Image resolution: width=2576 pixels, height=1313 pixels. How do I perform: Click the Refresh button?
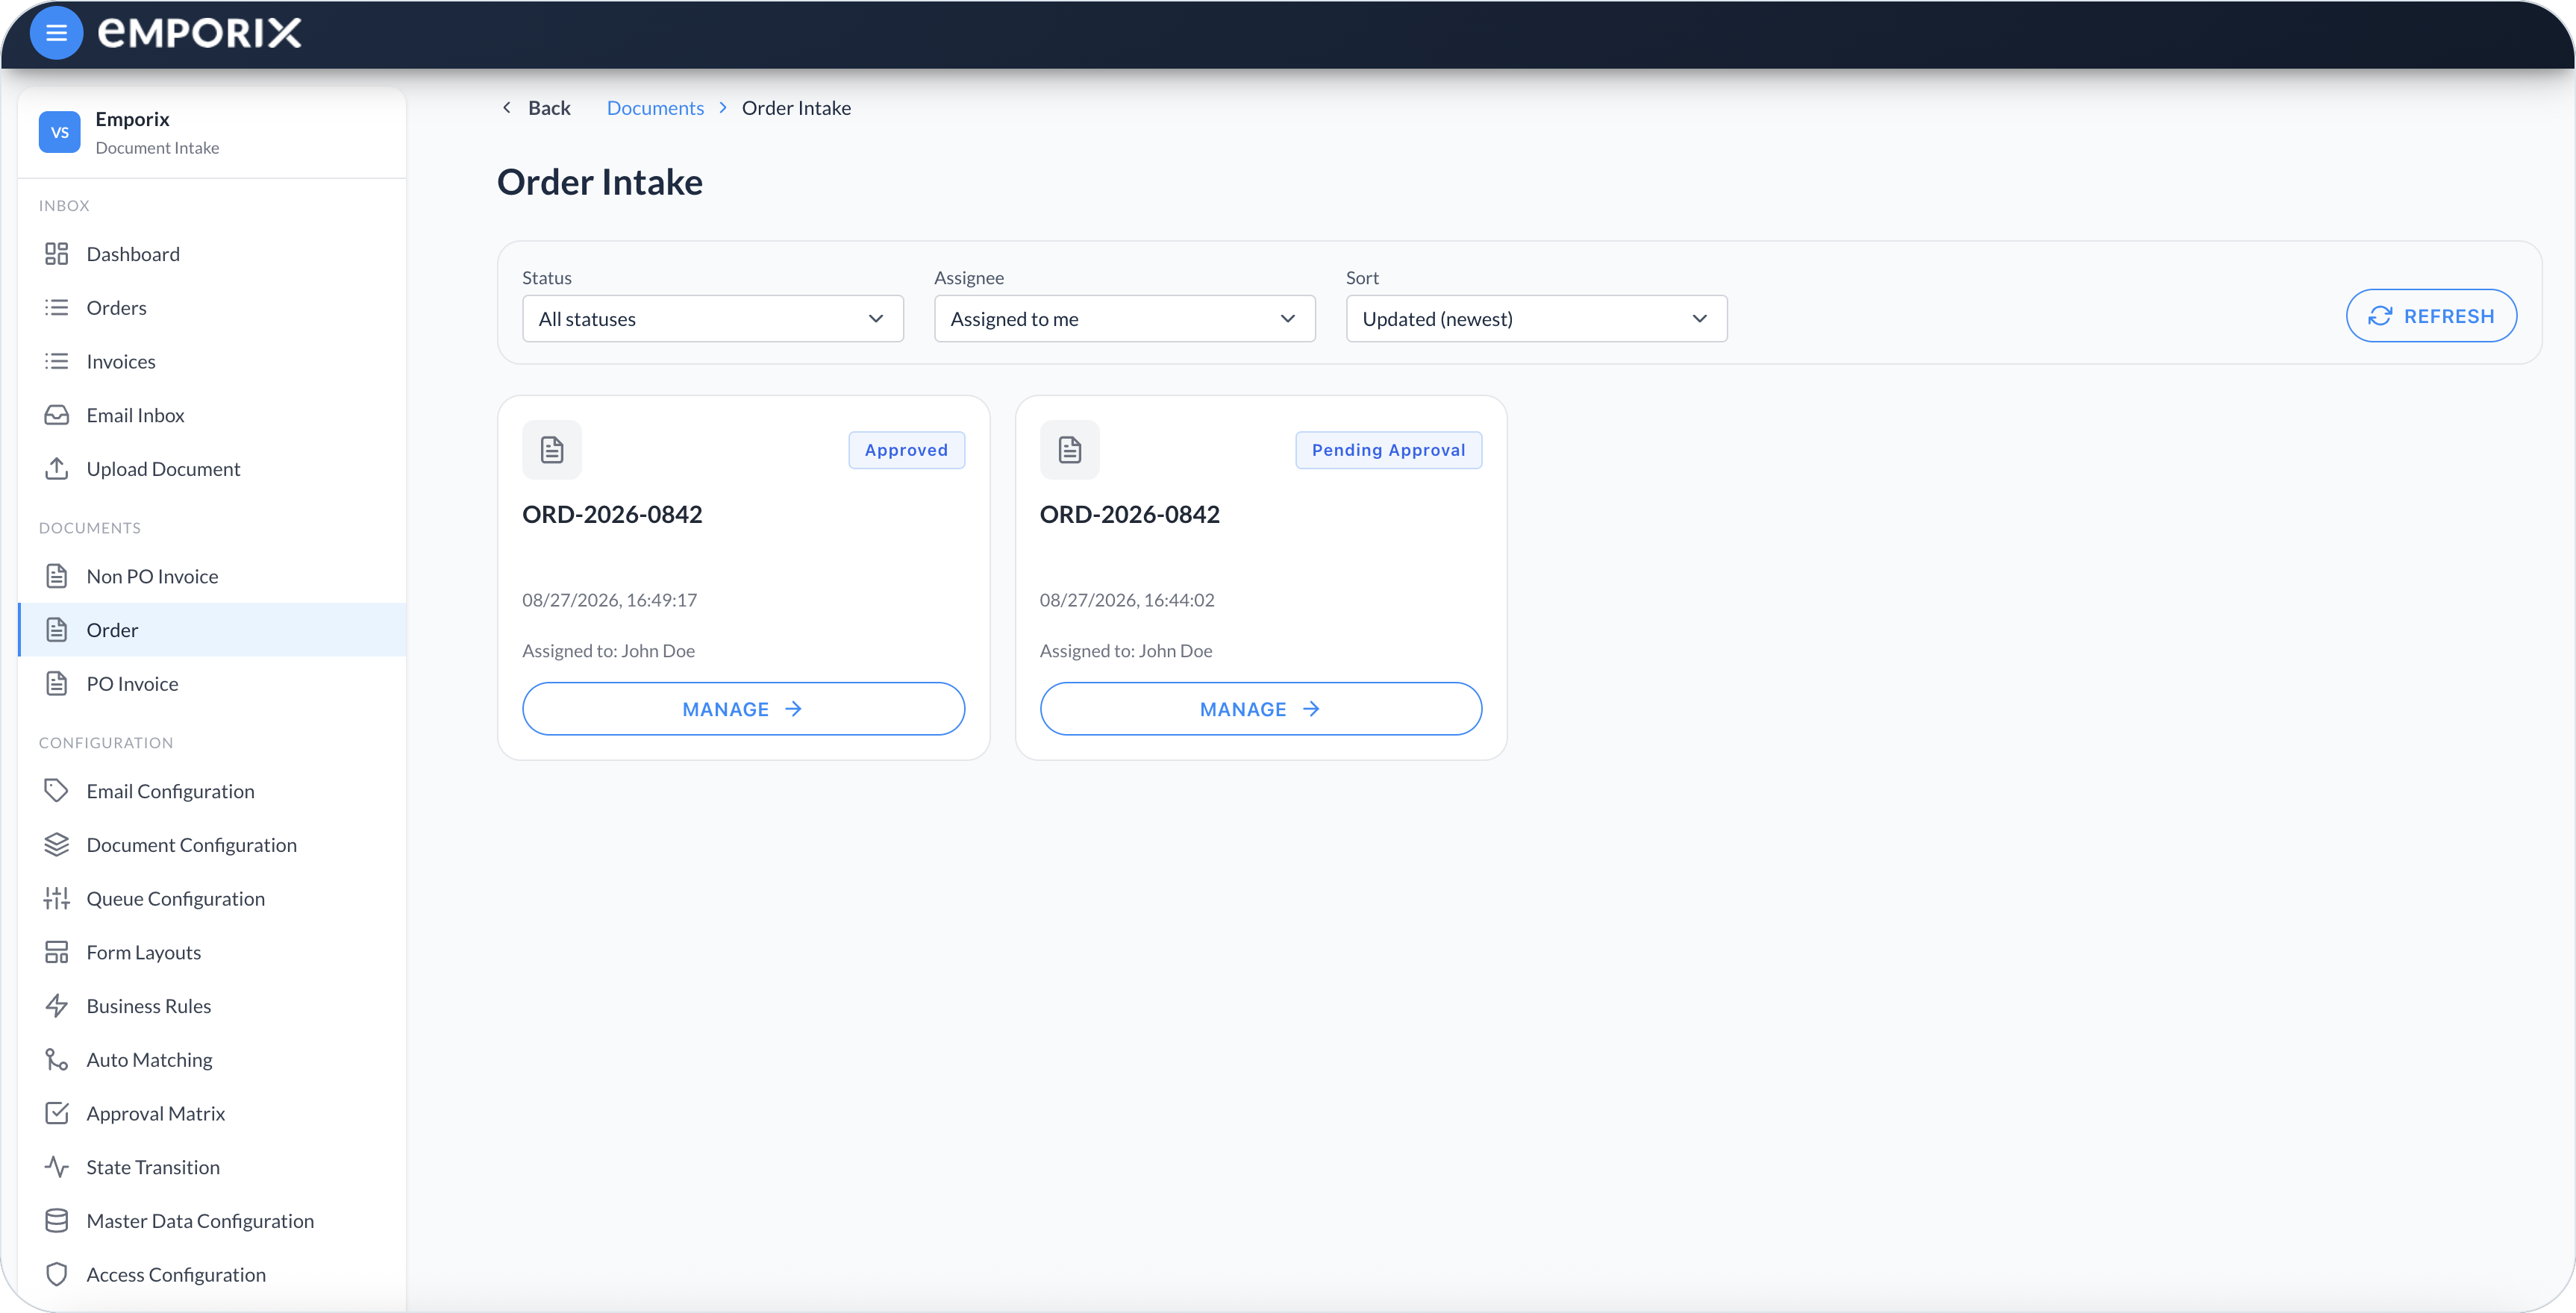click(x=2432, y=316)
